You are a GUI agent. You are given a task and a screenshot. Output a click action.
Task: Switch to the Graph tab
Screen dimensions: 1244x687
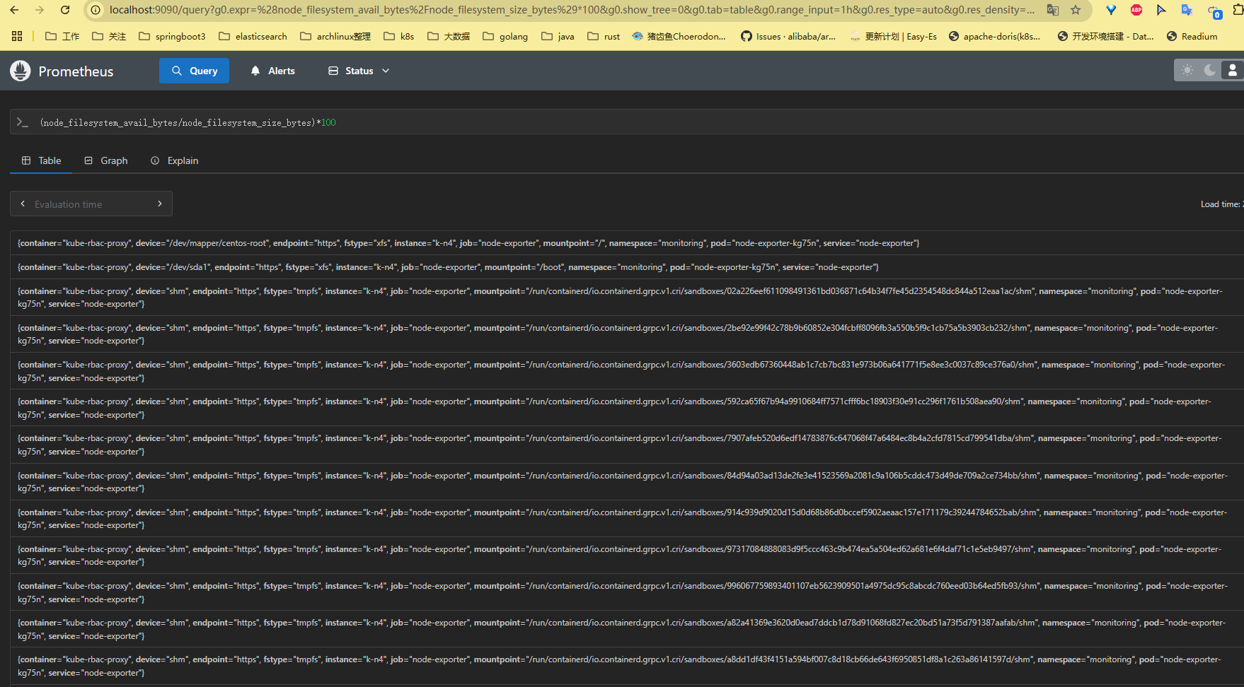click(106, 160)
